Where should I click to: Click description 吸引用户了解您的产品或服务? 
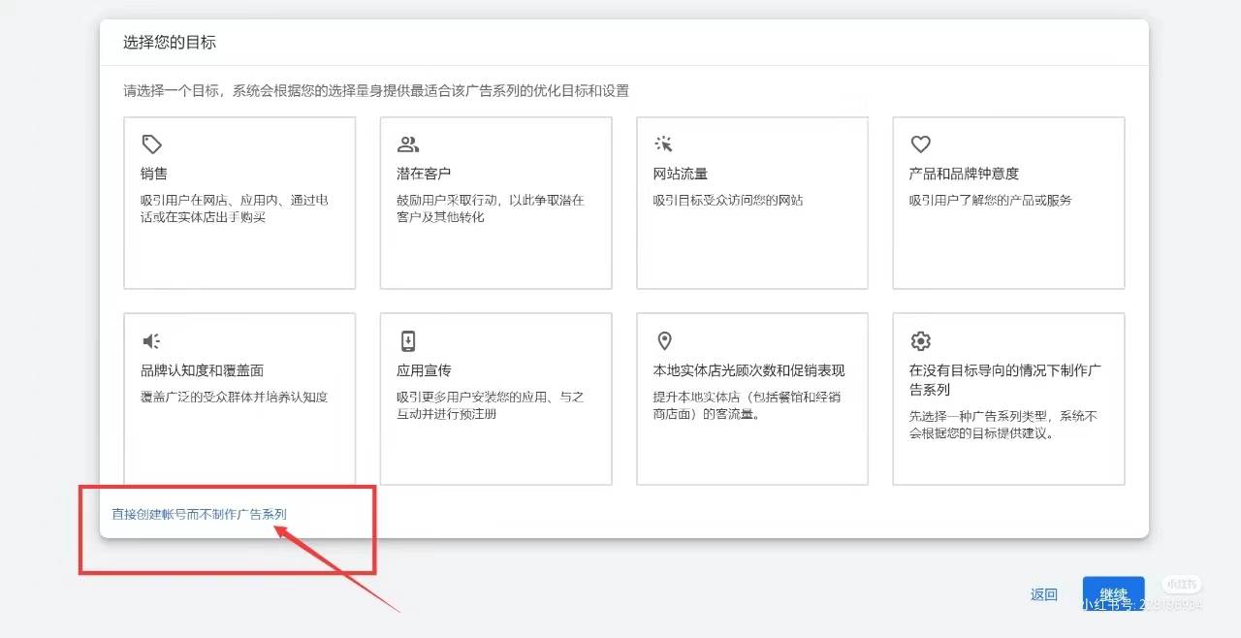(990, 201)
